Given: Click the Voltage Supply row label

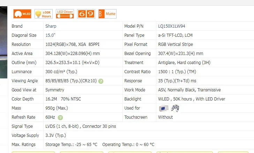Looking at the screenshot, I should point(25,135).
